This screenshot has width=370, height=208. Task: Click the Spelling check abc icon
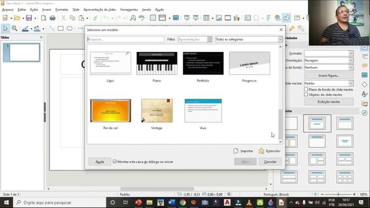[142, 18]
